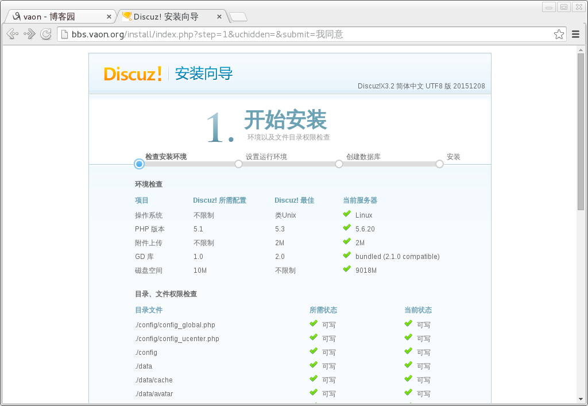Click 所需状态 check for ./data row
588x406 pixels.
click(314, 365)
